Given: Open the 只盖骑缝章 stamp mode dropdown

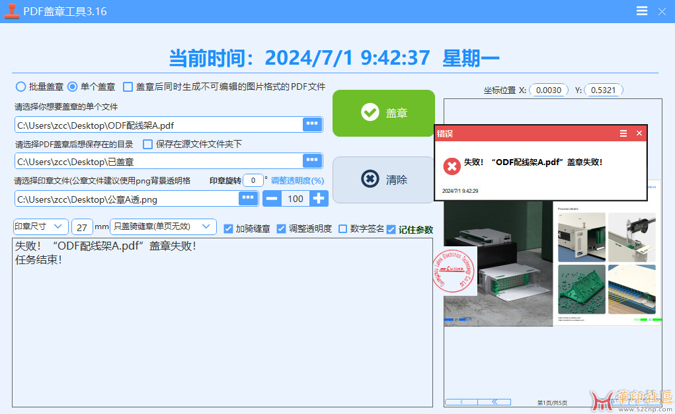Looking at the screenshot, I should tap(163, 226).
